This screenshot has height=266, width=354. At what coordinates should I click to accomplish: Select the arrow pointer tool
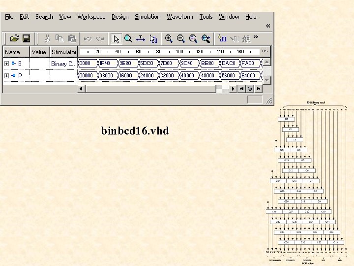point(116,39)
